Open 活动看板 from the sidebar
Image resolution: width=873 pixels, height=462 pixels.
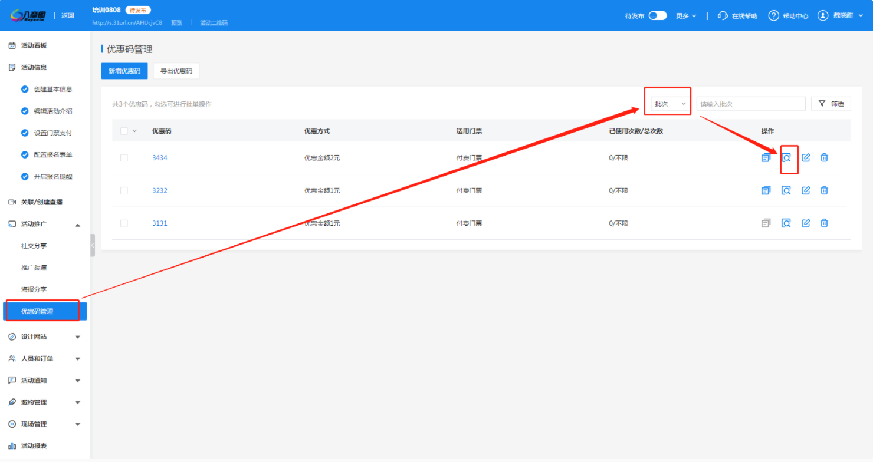point(34,45)
